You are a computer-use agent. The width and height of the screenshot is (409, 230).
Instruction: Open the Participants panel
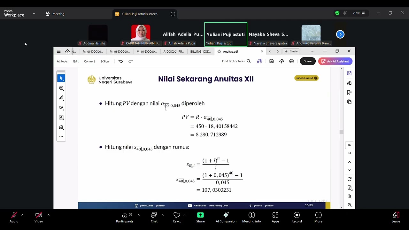[125, 218]
